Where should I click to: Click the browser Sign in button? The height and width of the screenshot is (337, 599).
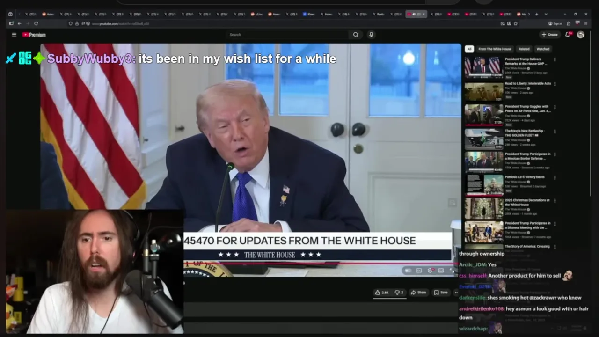tap(555, 23)
